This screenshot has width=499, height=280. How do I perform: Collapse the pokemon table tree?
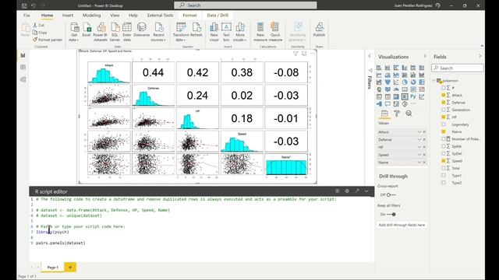[x=434, y=81]
